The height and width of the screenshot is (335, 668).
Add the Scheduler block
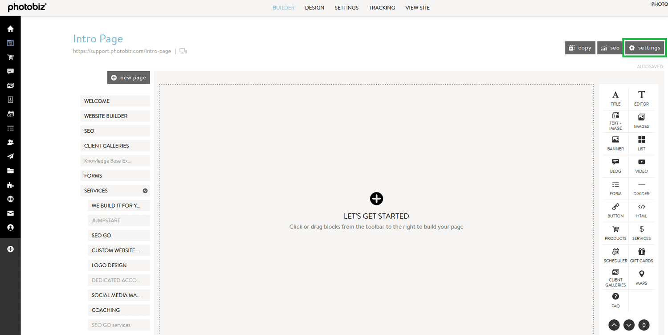point(615,255)
